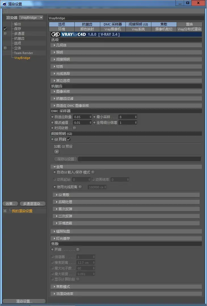
Task: Switch to the 置换 tab
Action: point(189,24)
